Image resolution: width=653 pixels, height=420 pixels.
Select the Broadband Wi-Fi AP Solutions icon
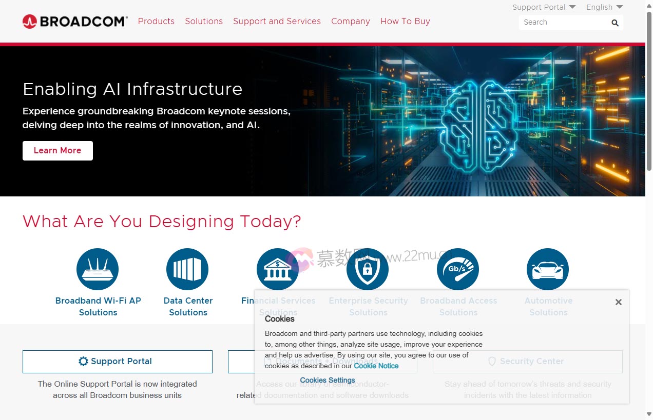click(98, 269)
